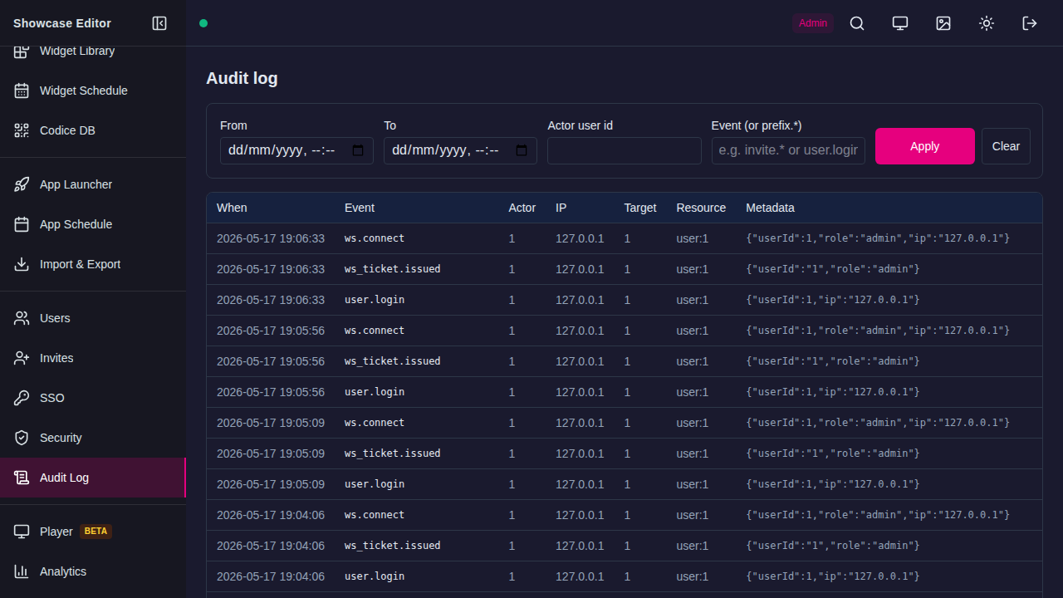Click the calendar icon beside Widget Schedule
Screen dimensions: 1063x598
(x=22, y=91)
